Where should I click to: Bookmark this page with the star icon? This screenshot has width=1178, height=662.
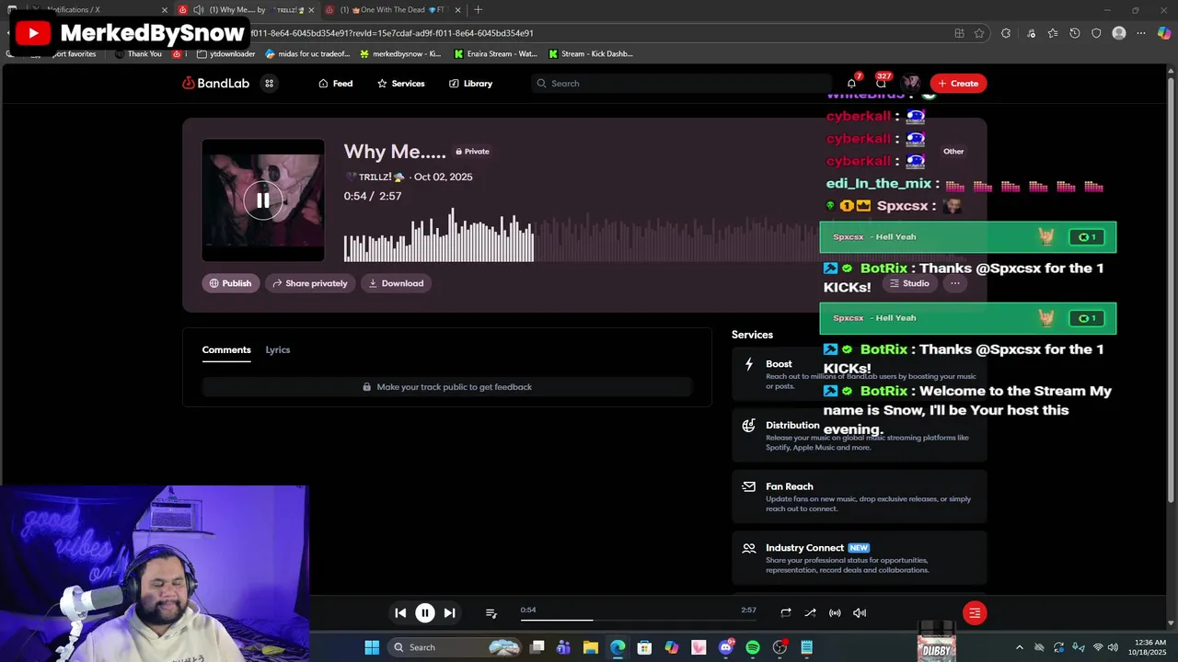tap(979, 33)
